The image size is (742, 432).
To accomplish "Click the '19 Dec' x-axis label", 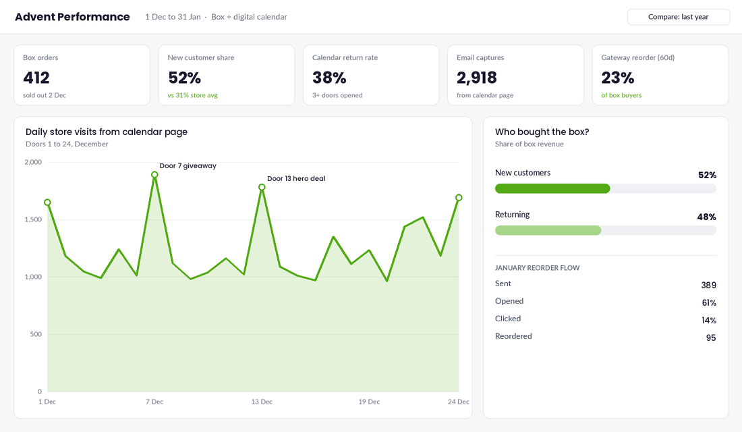I will (x=369, y=402).
